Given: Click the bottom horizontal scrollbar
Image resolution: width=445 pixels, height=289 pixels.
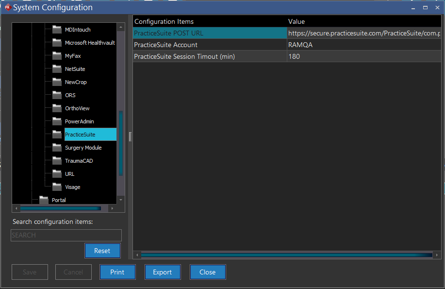Looking at the screenshot, I should click(x=286, y=254).
